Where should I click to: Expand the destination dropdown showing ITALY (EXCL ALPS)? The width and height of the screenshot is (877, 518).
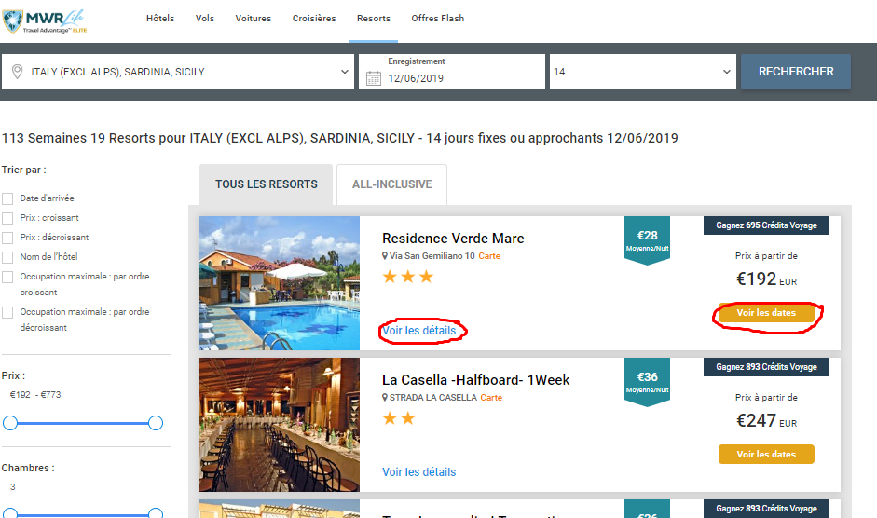point(178,72)
